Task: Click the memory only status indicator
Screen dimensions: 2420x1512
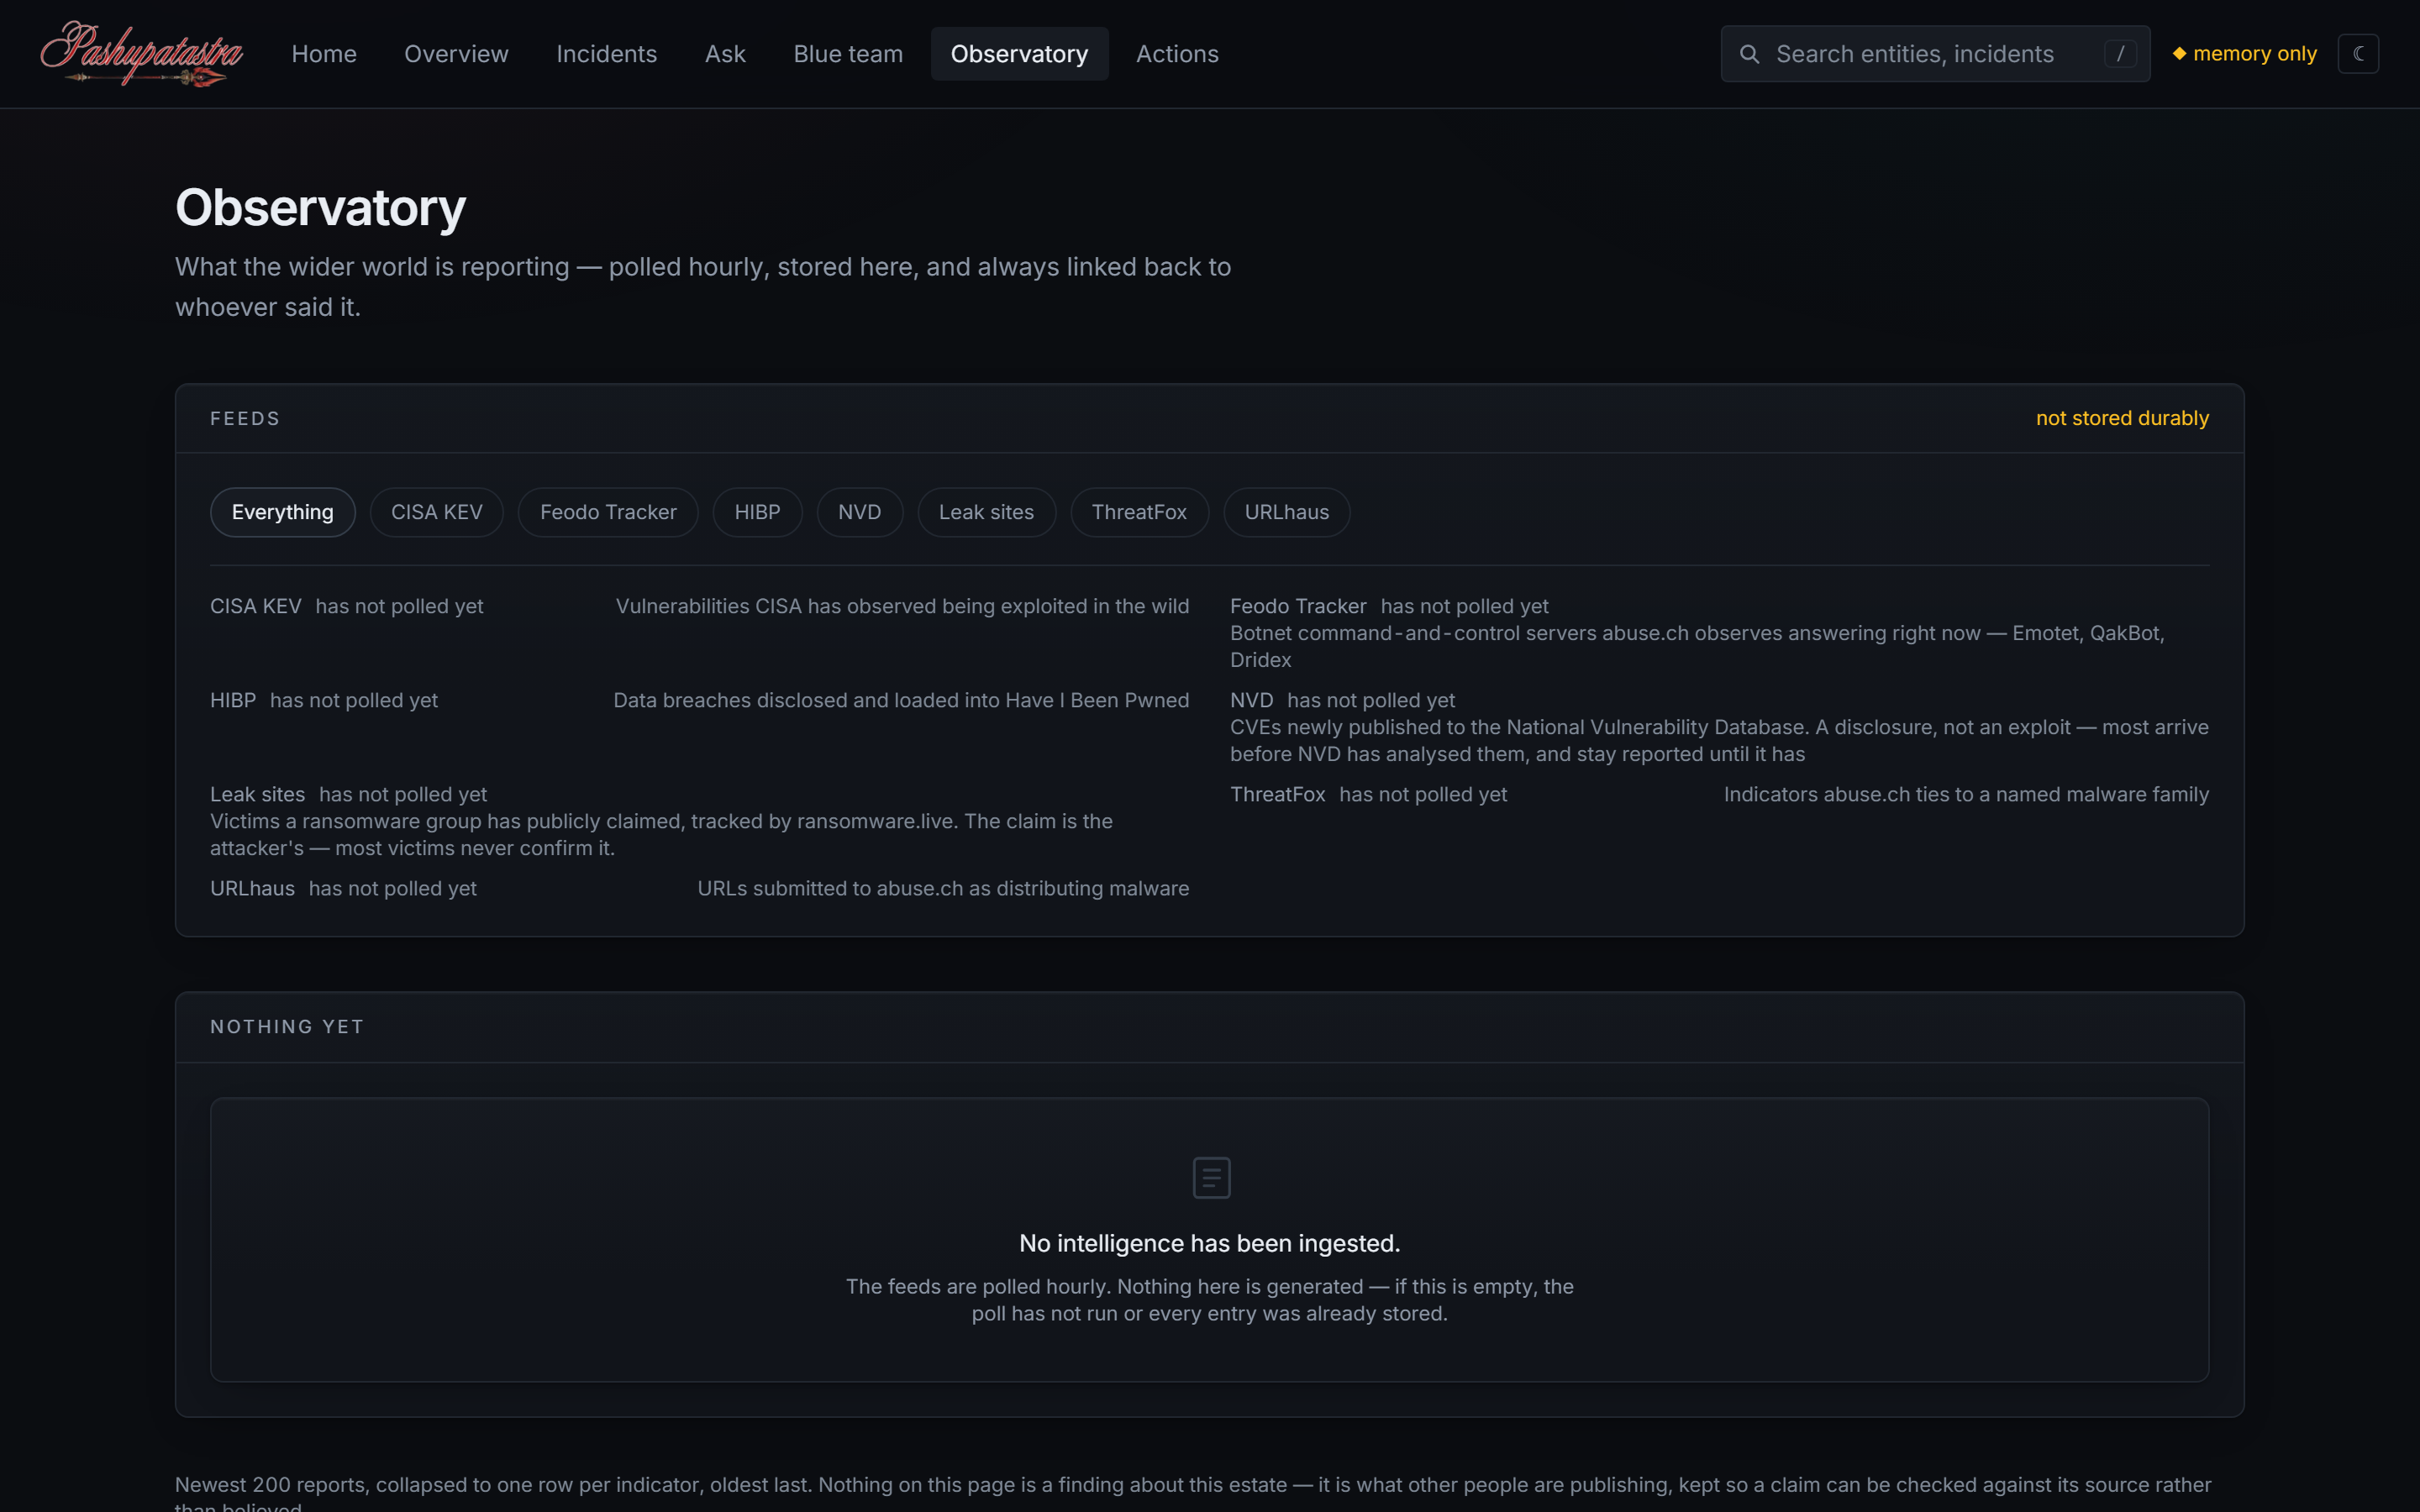Action: [x=2244, y=54]
